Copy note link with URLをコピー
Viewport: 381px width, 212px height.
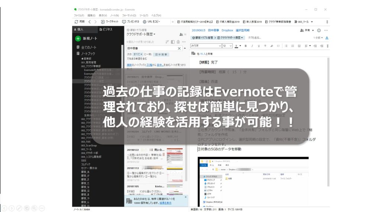(151, 22)
